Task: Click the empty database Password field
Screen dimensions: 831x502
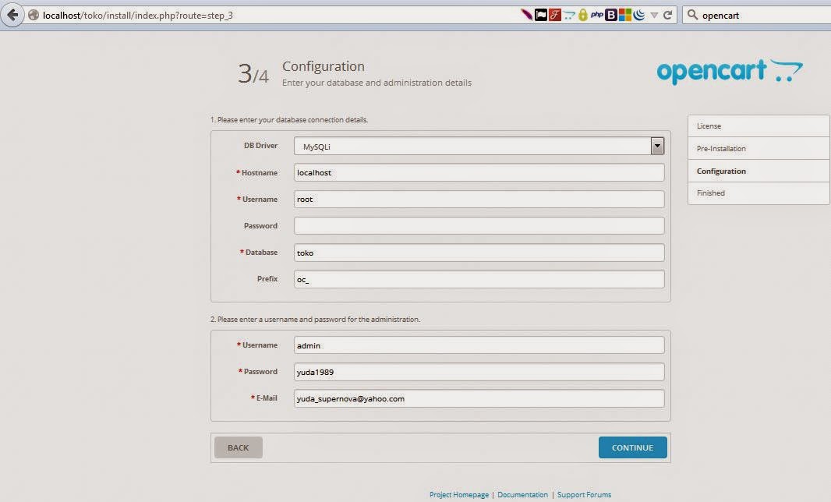Action: coord(479,225)
